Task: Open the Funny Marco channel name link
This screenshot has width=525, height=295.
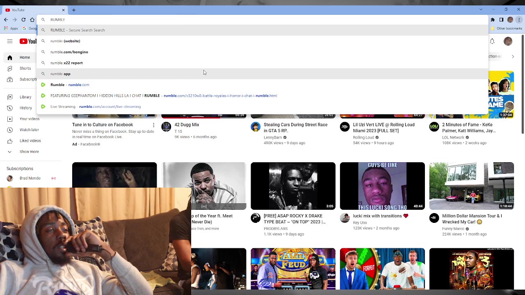Action: [x=453, y=229]
